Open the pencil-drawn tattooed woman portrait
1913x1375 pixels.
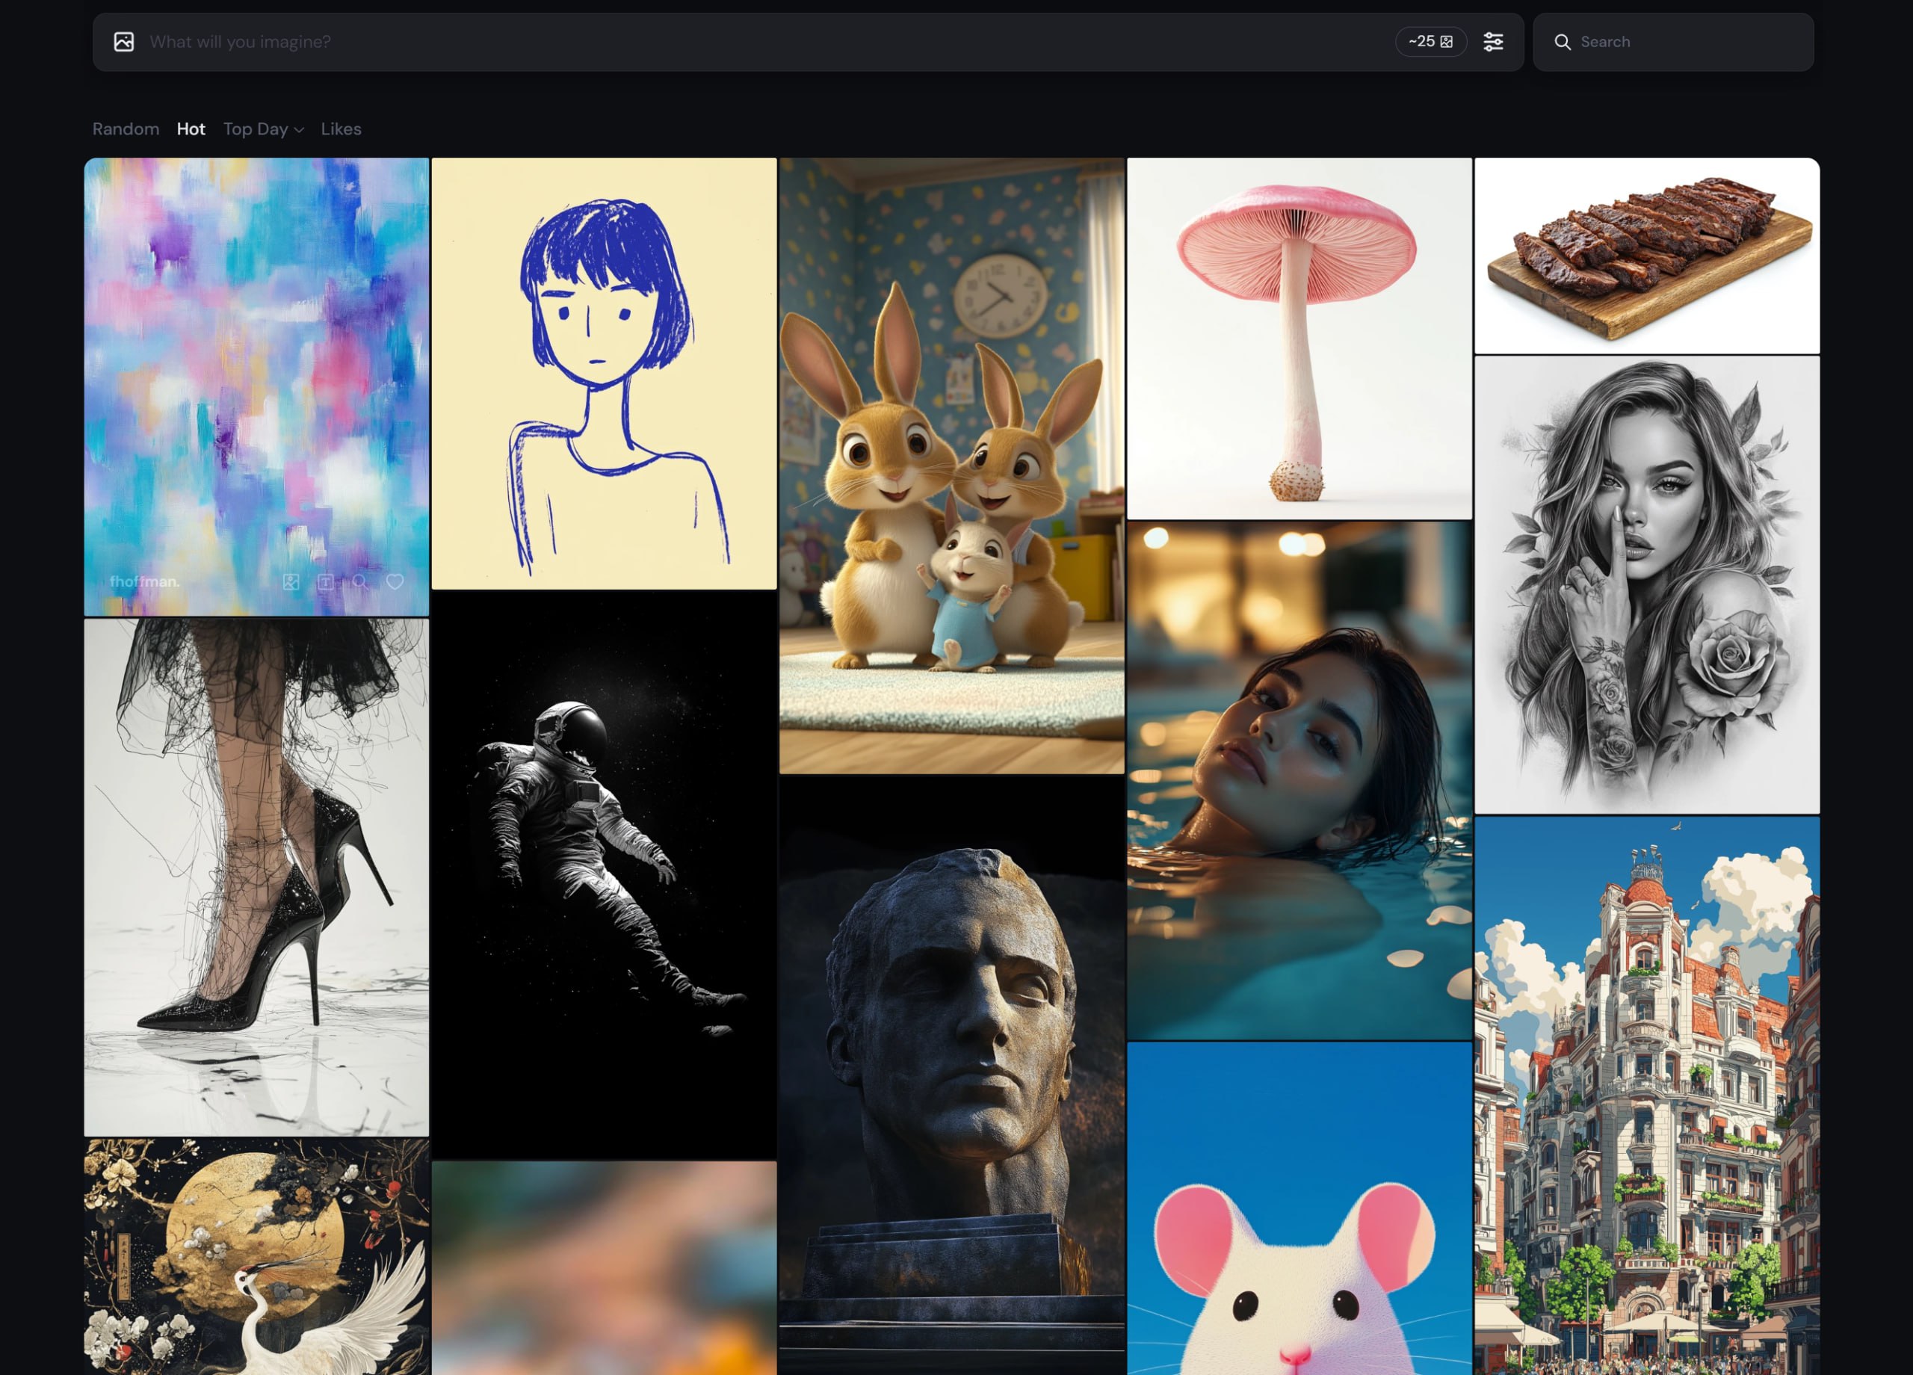click(1646, 584)
